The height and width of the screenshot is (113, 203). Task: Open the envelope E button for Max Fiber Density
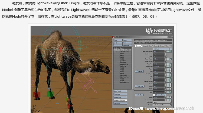tap(168, 51)
